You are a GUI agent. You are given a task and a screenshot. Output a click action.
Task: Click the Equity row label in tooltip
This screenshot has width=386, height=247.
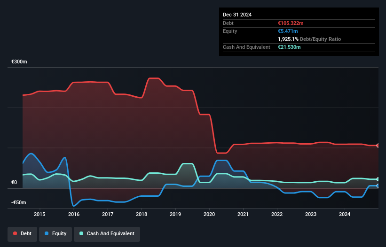230,31
